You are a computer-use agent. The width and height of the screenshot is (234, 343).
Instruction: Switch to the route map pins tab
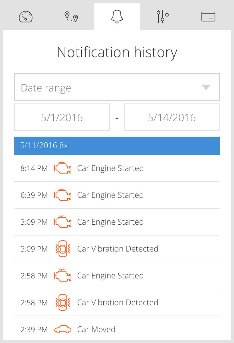[71, 17]
